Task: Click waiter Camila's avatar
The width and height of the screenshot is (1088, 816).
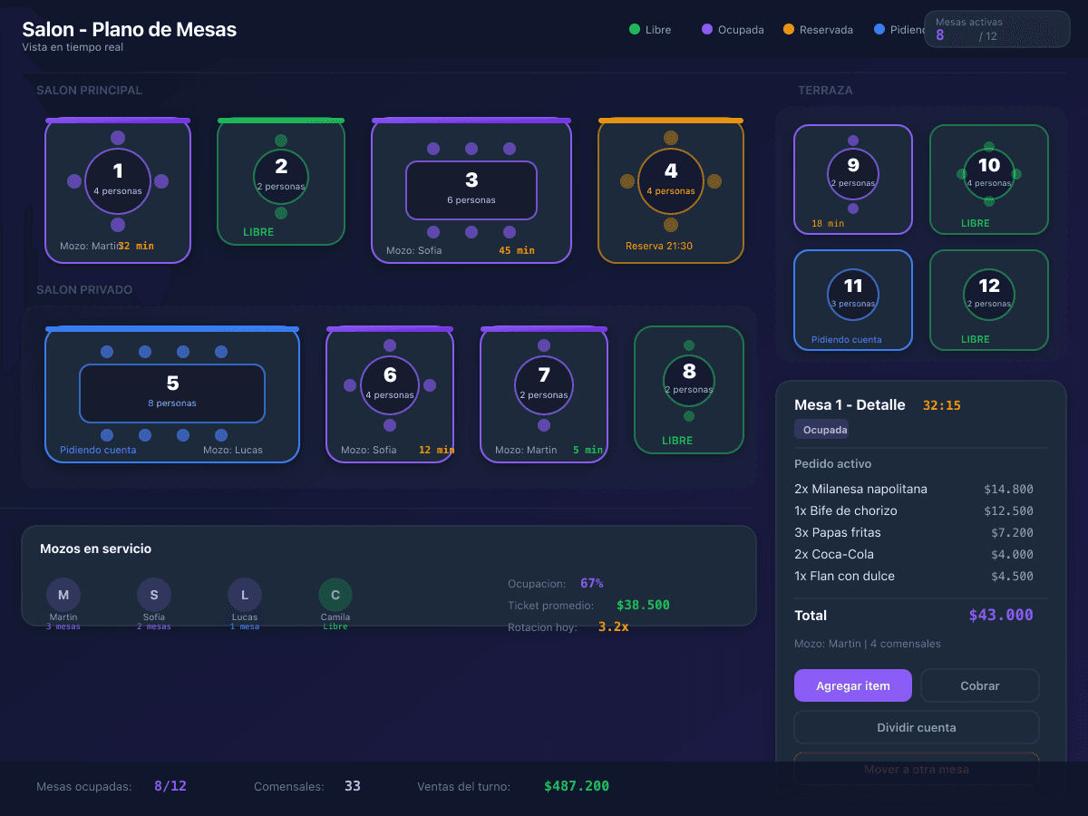Action: (335, 595)
